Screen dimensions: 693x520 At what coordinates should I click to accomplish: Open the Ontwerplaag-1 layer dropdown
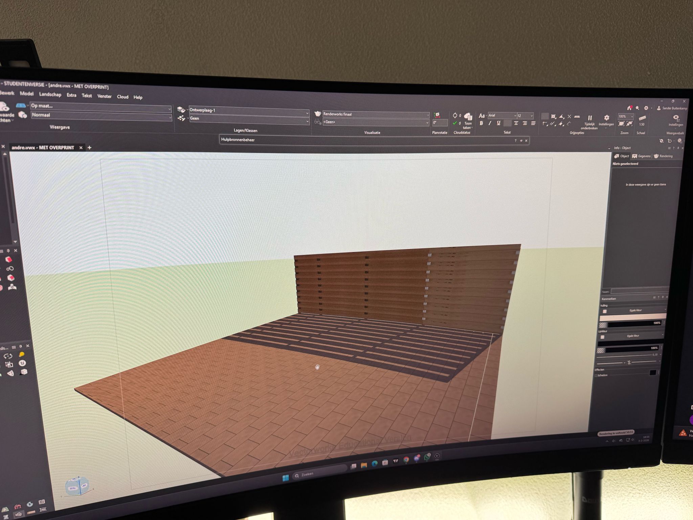pos(249,111)
